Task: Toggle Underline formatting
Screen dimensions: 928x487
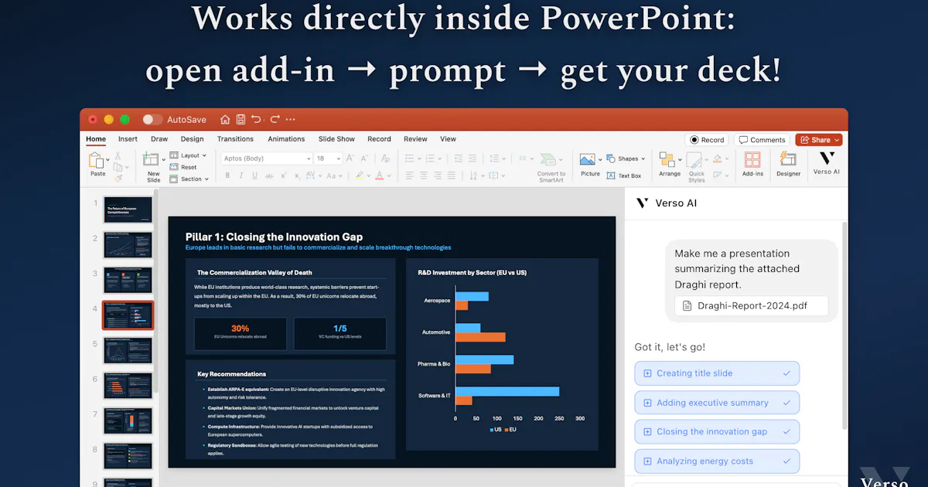Action: pos(254,175)
